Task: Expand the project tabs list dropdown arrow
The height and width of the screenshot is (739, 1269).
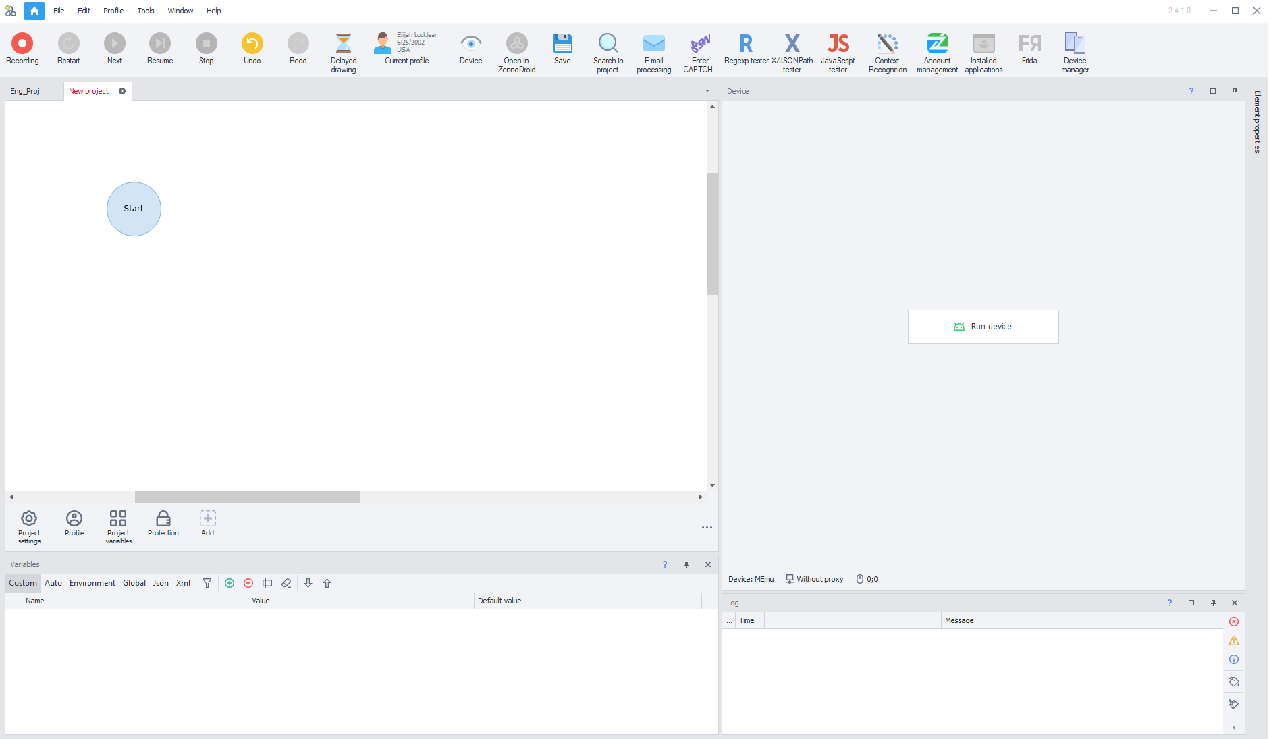Action: click(x=707, y=91)
